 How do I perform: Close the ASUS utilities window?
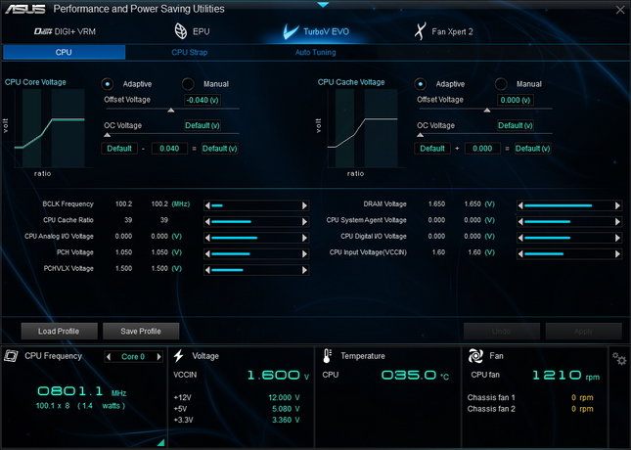(x=620, y=10)
